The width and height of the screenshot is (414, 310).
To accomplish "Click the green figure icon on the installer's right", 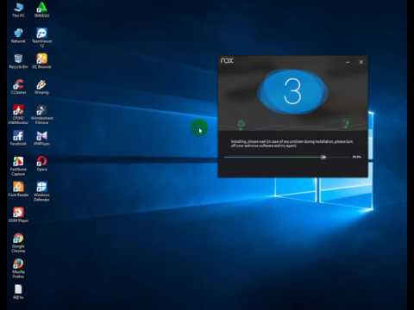I will pos(347,124).
